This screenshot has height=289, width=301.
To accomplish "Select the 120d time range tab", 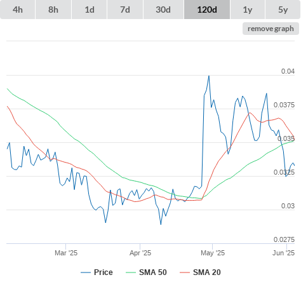I will coord(207,10).
